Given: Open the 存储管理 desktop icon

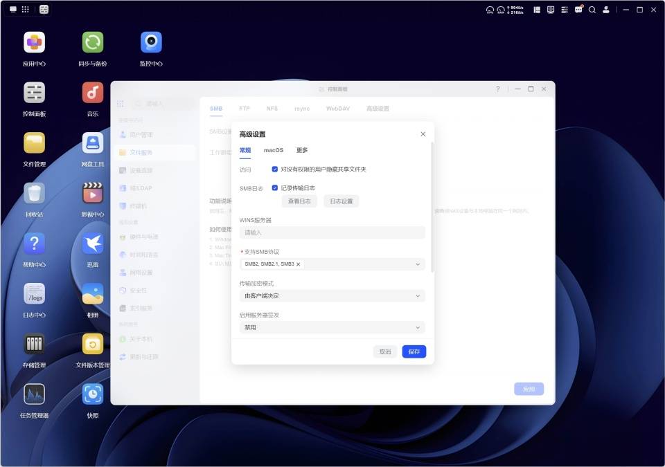Looking at the screenshot, I should pyautogui.click(x=35, y=344).
